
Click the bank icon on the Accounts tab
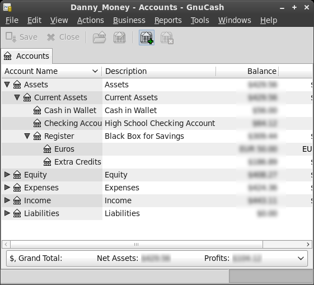(x=8, y=56)
